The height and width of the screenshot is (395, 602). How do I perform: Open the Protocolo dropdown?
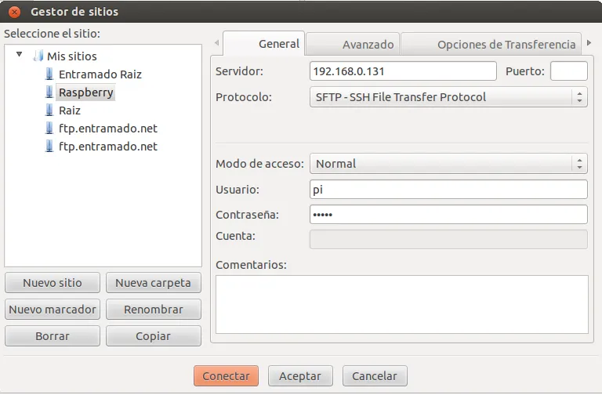click(448, 97)
